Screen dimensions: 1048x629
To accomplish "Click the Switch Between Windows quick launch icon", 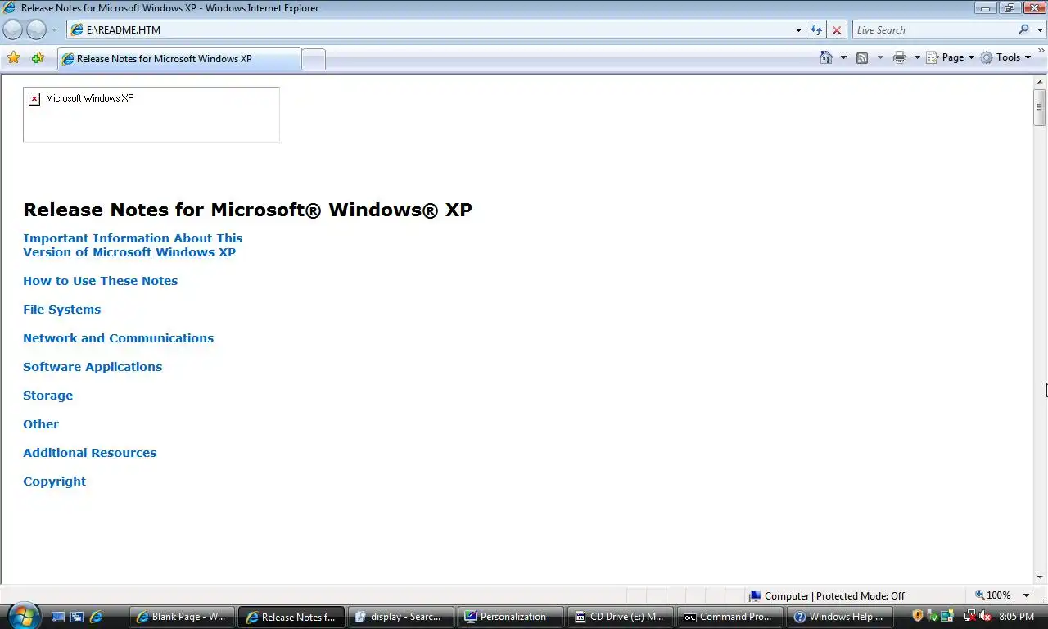I will [77, 617].
